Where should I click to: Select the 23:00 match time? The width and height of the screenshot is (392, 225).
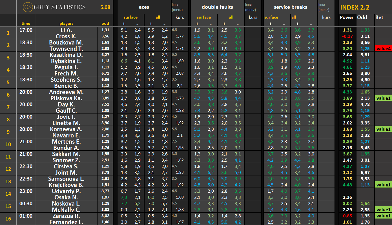pyautogui.click(x=26, y=191)
